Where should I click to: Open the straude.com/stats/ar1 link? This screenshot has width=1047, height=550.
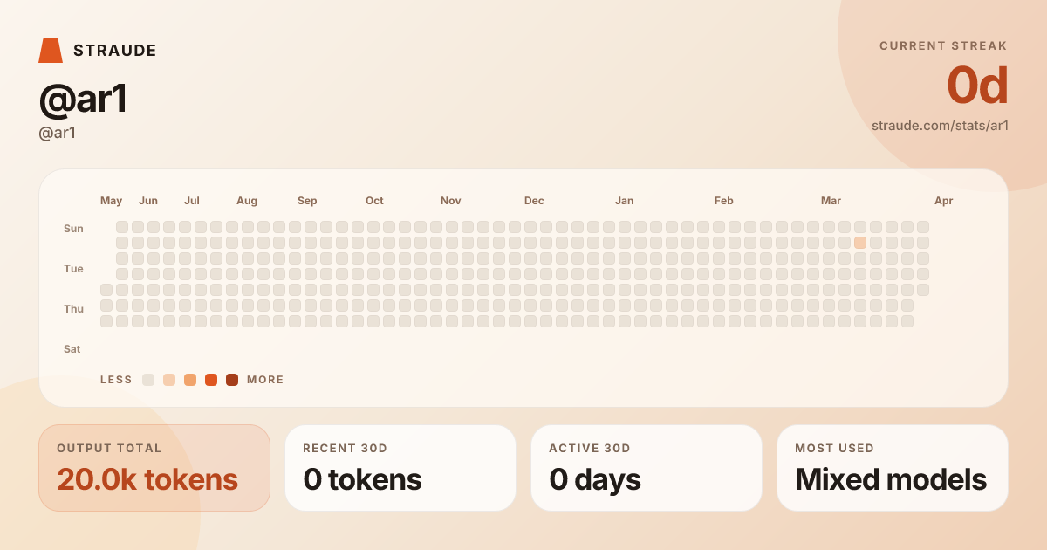pyautogui.click(x=940, y=125)
